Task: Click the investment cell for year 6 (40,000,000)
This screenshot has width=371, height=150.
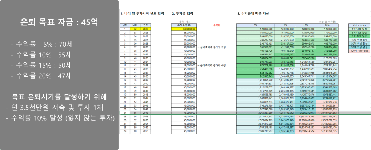Action: pos(184,47)
